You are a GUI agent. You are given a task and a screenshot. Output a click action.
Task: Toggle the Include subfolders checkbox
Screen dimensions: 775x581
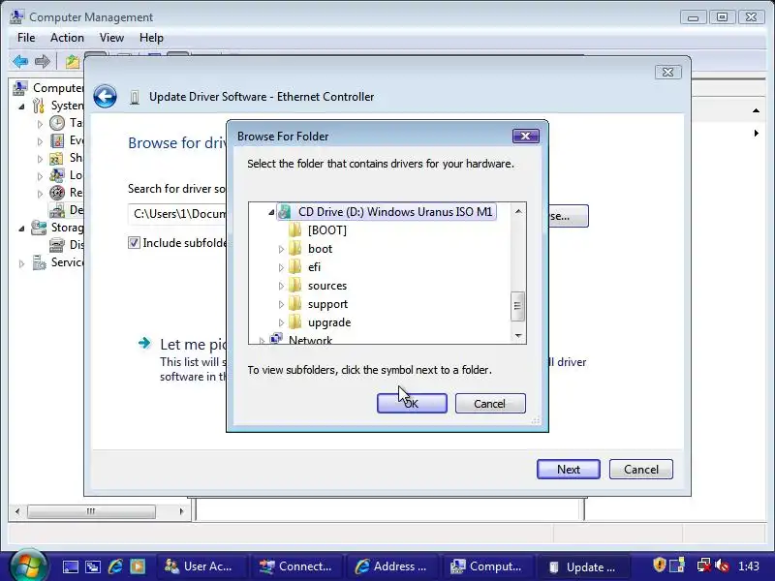coord(134,243)
